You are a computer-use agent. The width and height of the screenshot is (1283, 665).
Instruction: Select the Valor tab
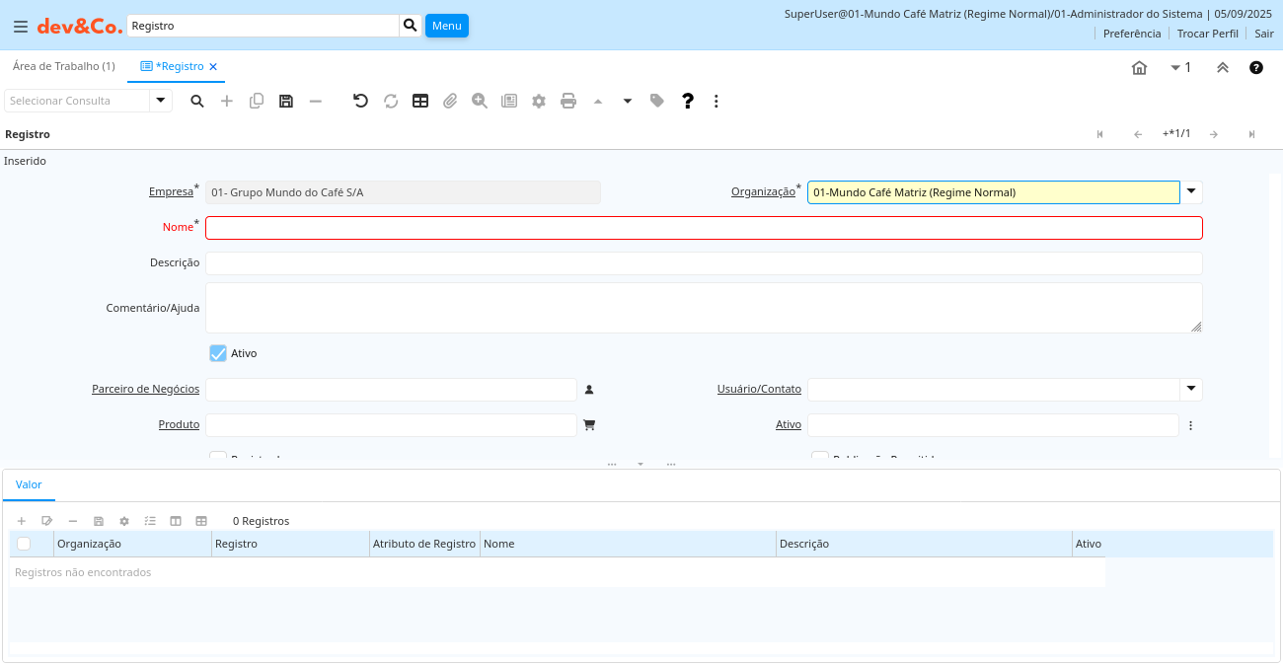29,484
